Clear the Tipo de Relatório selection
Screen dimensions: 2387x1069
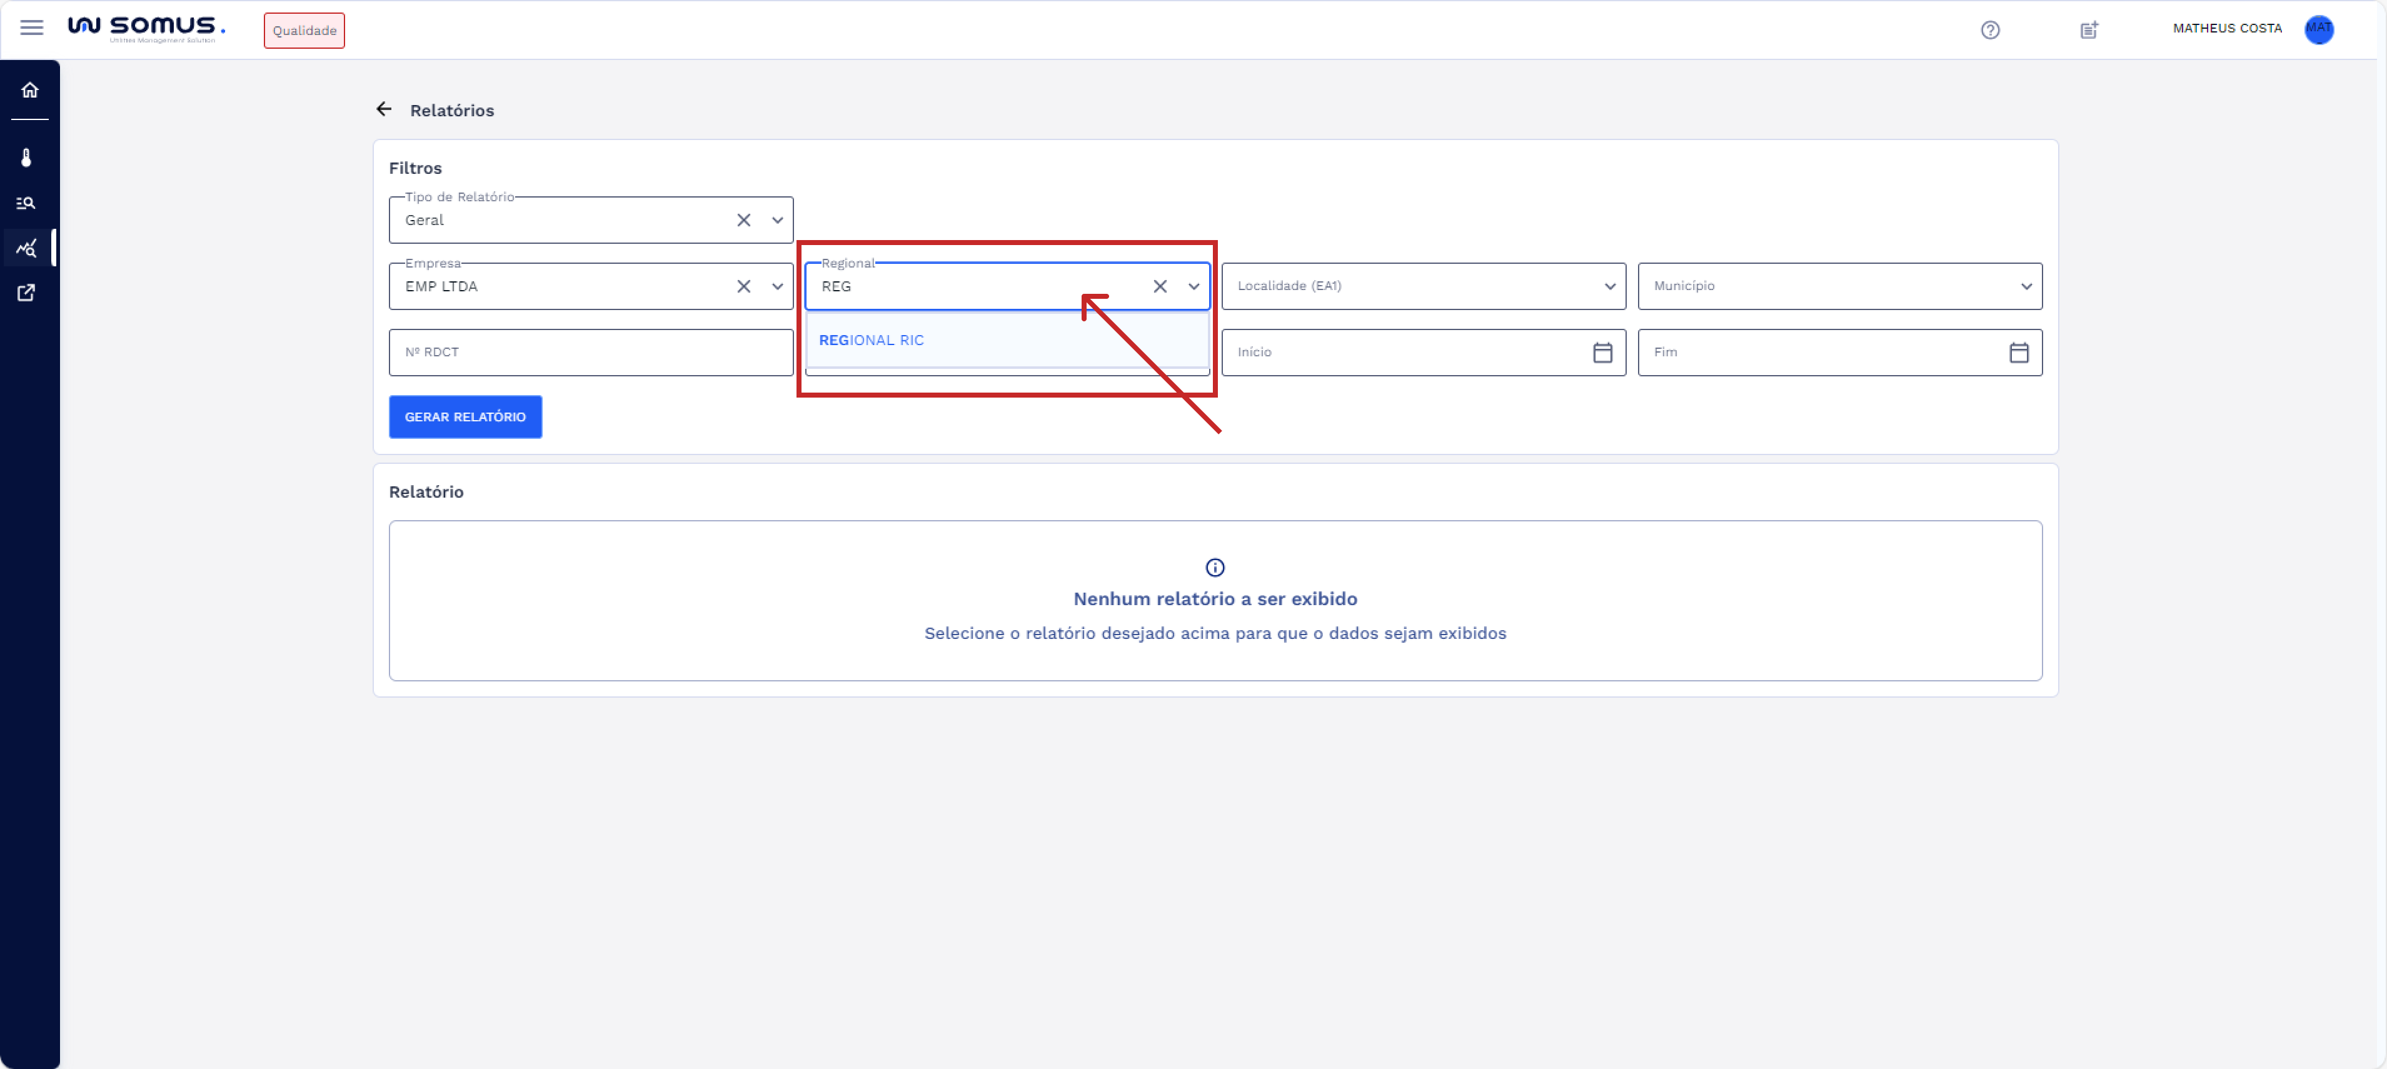point(743,221)
